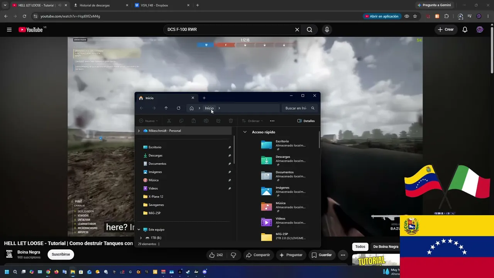Open the Ordenar dropdown in Explorer
The image size is (494, 278).
[x=252, y=121]
